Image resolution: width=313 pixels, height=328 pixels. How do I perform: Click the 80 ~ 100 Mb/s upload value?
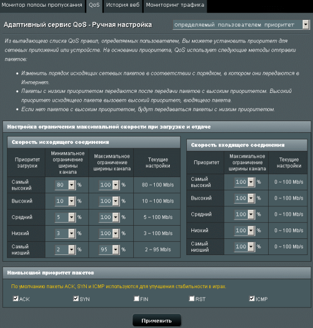(x=158, y=185)
